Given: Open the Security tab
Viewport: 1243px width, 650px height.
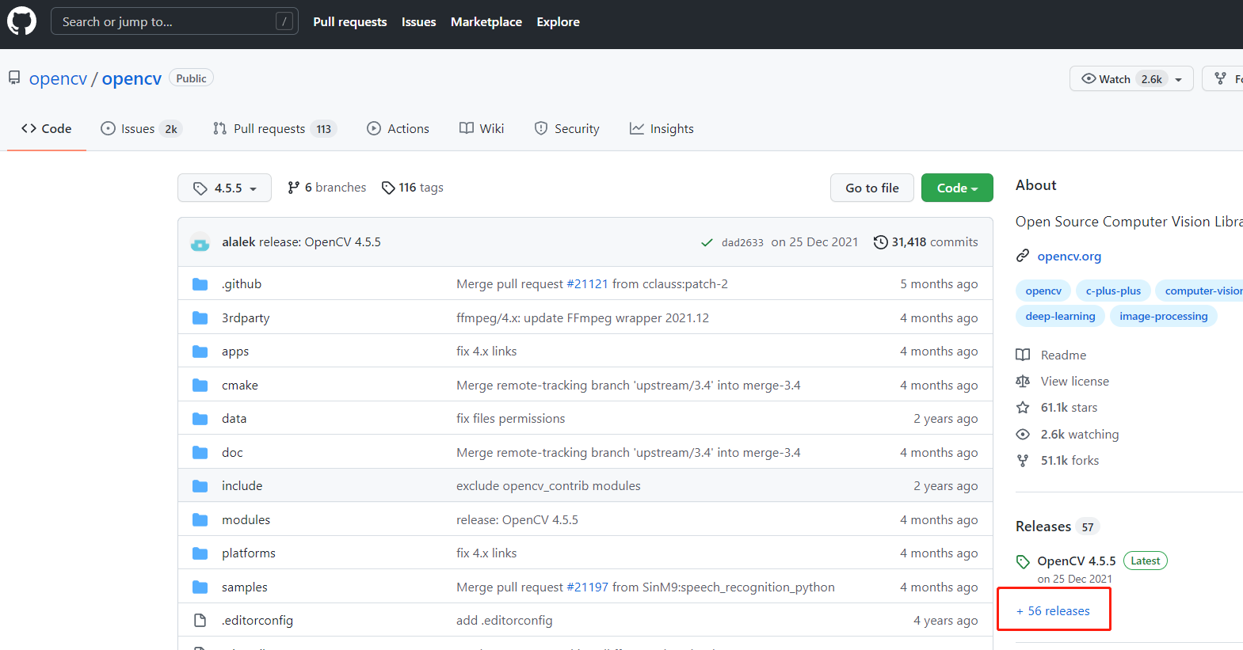Looking at the screenshot, I should click(x=566, y=128).
